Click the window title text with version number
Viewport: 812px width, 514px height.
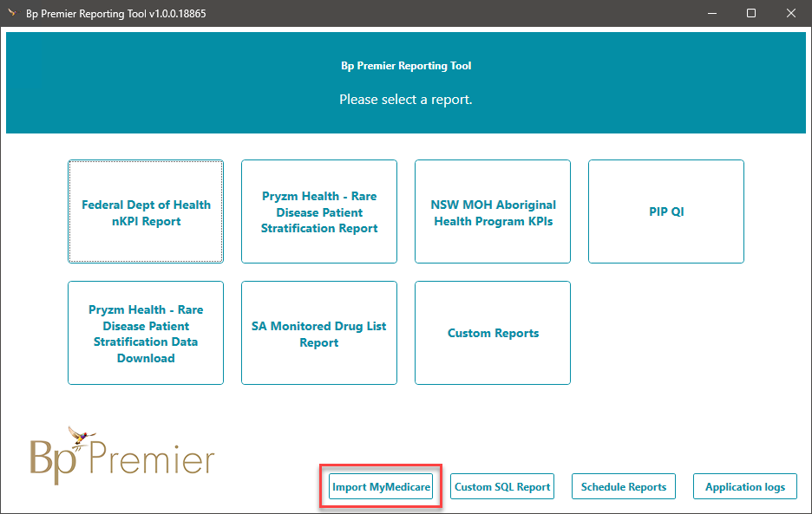116,14
